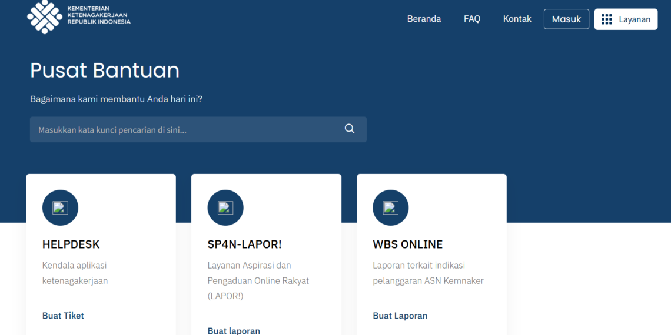Open the FAQ page

coord(472,19)
